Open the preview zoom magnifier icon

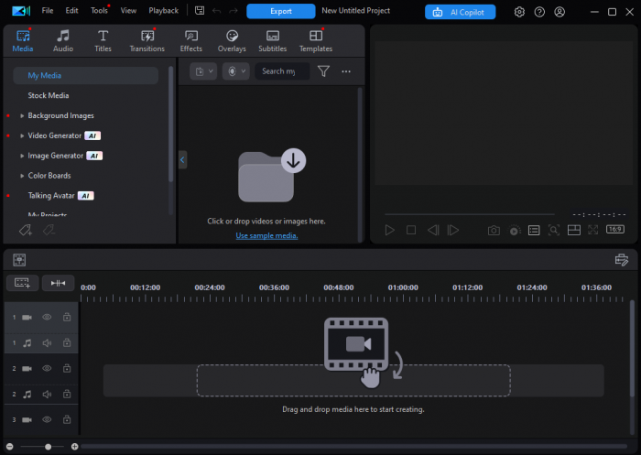coord(554,230)
